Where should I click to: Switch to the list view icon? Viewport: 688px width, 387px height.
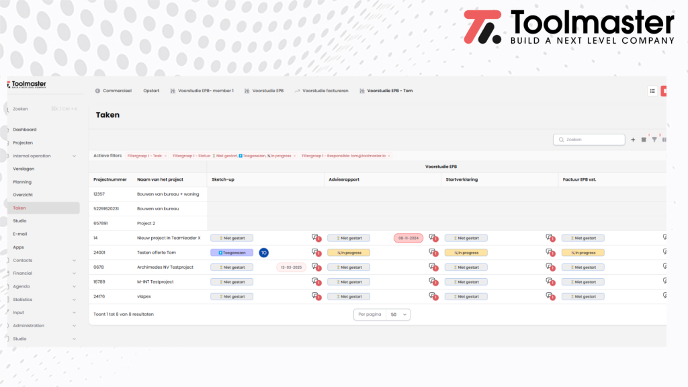(652, 91)
